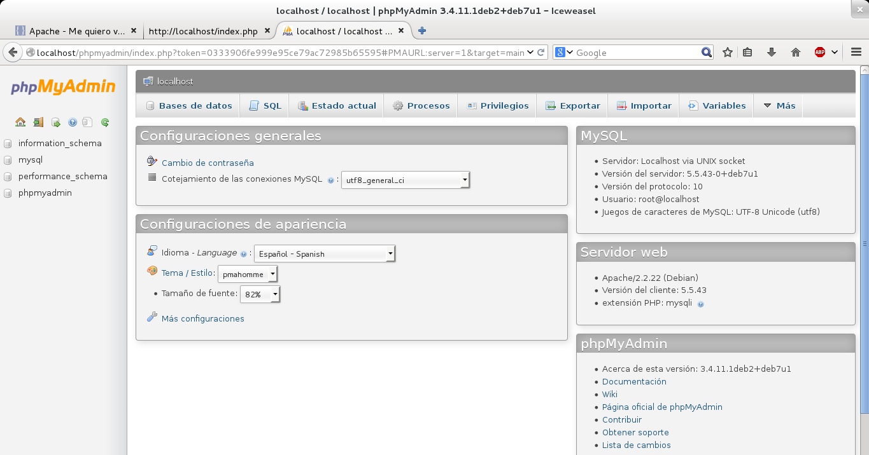Click the Google search input field
The width and height of the screenshot is (869, 455).
(637, 53)
